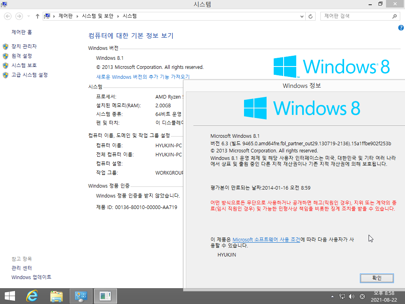The image size is (405, 304).
Task: Open 제어판 홈 link
Action: [x=22, y=32]
